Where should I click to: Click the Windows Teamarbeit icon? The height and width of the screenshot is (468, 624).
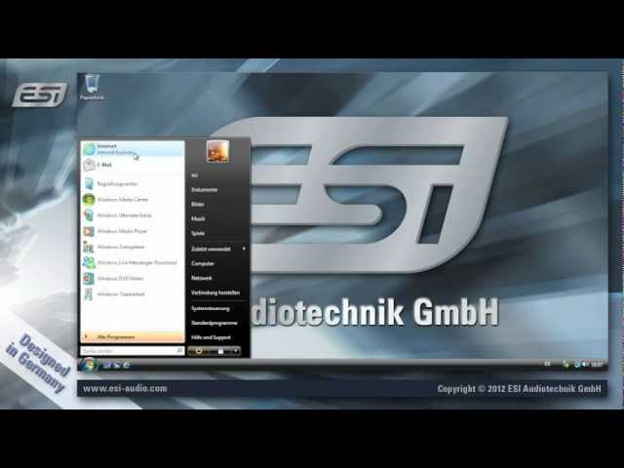point(89,294)
